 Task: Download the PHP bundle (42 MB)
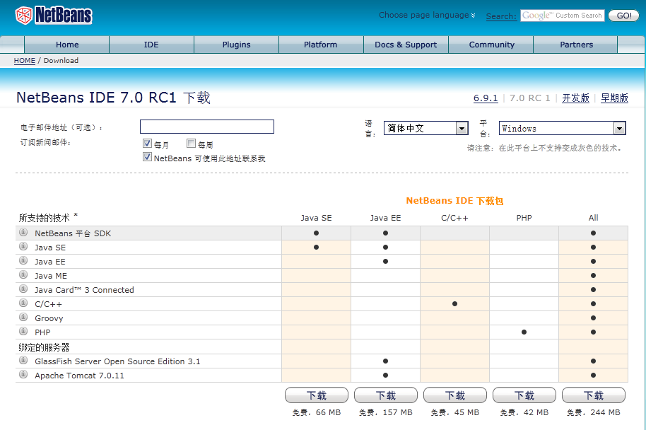click(524, 395)
